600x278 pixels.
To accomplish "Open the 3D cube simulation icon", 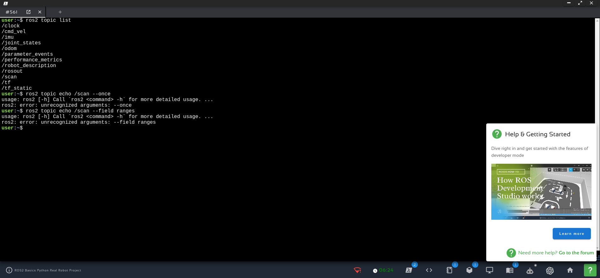I will [469, 270].
